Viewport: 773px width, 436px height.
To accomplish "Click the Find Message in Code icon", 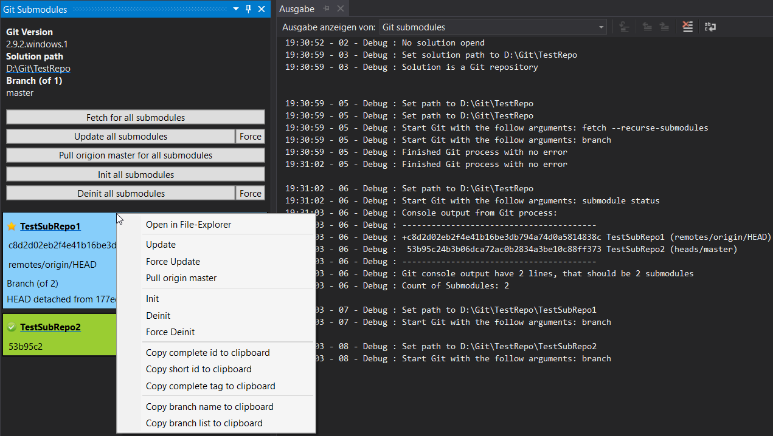I will 623,27.
